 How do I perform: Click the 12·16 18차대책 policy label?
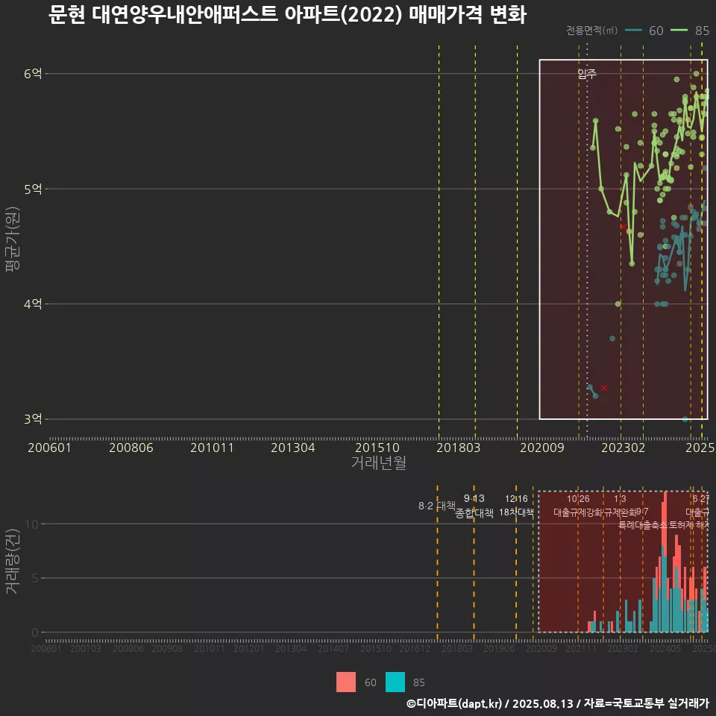pyautogui.click(x=516, y=506)
